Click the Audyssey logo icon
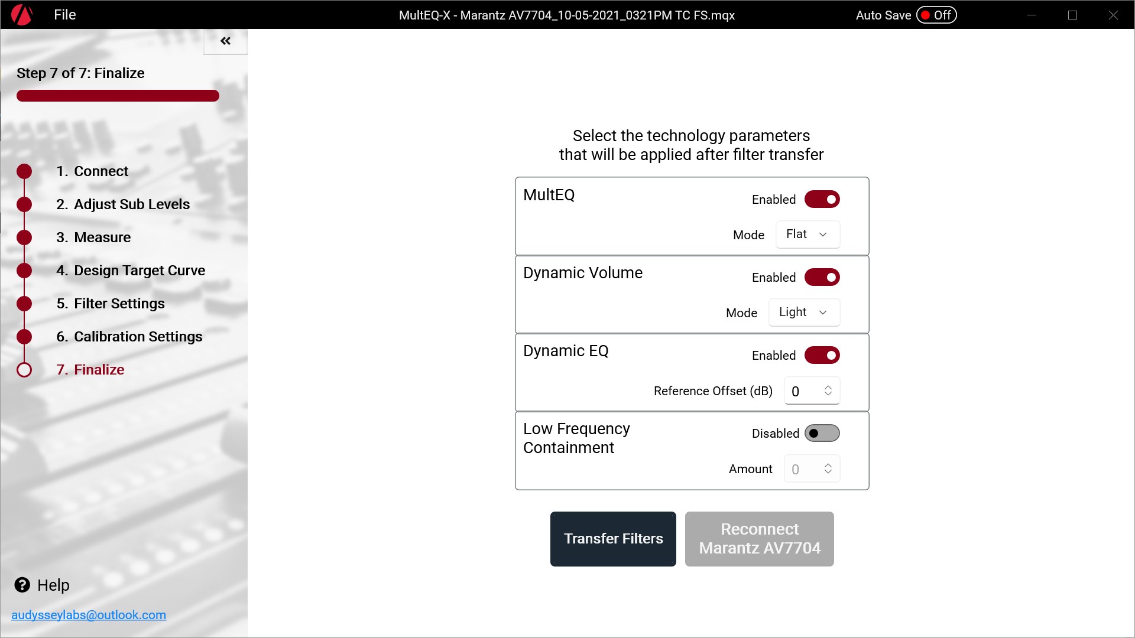Image resolution: width=1135 pixels, height=638 pixels. pos(22,15)
